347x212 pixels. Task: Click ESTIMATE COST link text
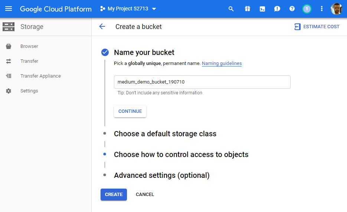pyautogui.click(x=321, y=27)
